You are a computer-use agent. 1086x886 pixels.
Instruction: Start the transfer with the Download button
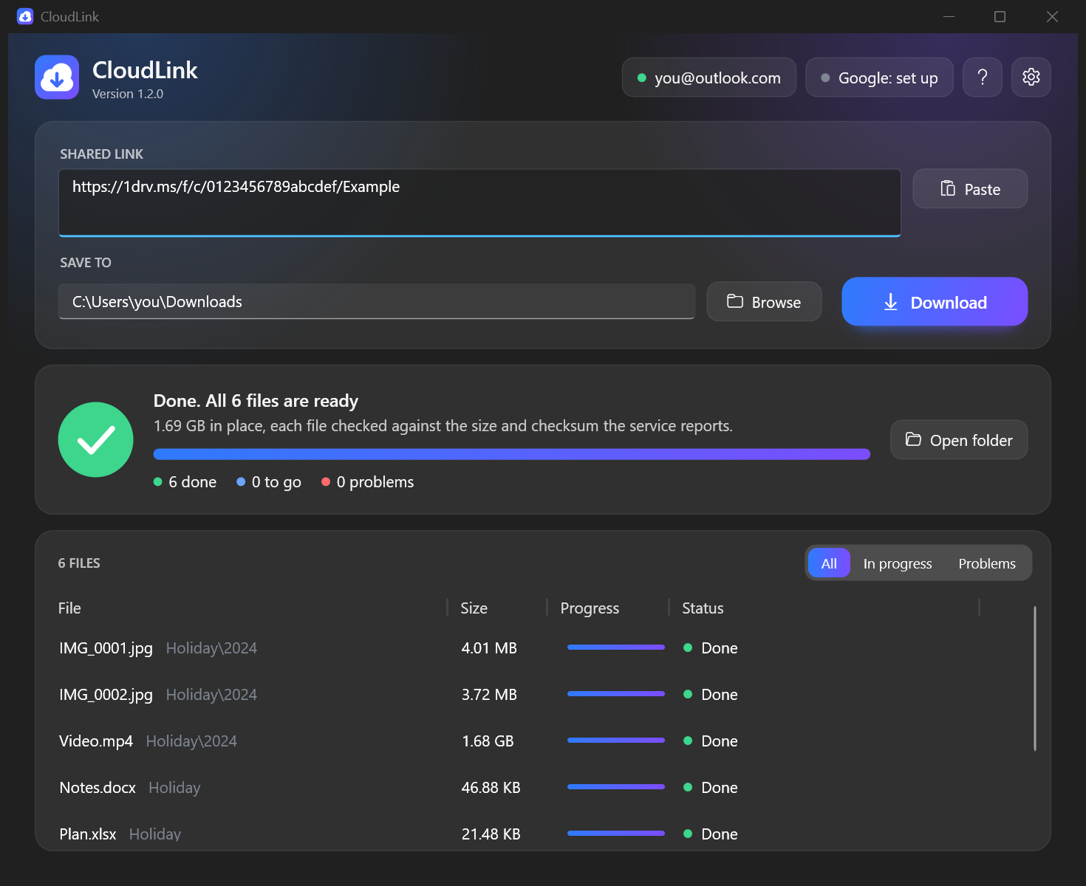935,302
